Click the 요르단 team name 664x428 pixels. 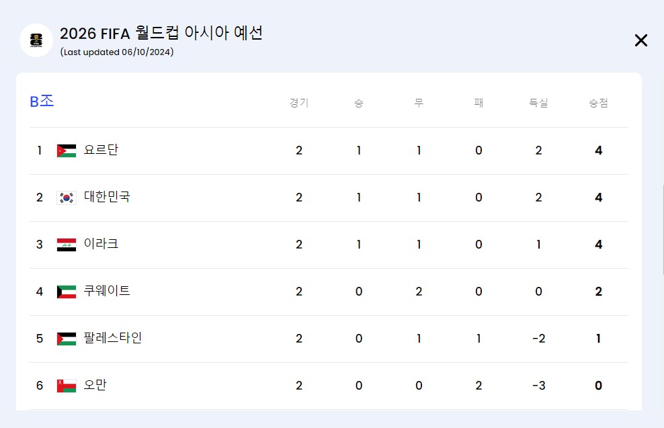click(101, 151)
